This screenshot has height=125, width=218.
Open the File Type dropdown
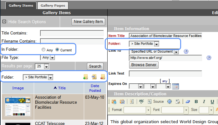point(48,58)
